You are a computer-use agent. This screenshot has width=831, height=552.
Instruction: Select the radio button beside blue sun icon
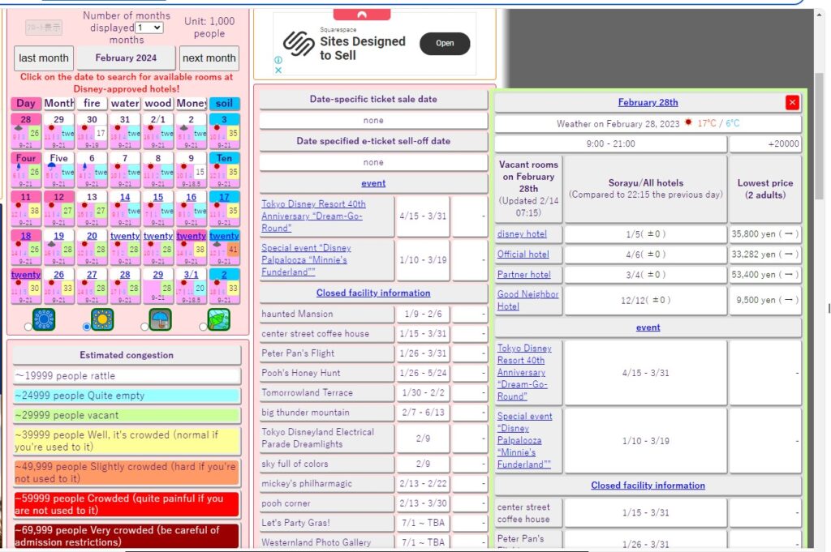(28, 327)
